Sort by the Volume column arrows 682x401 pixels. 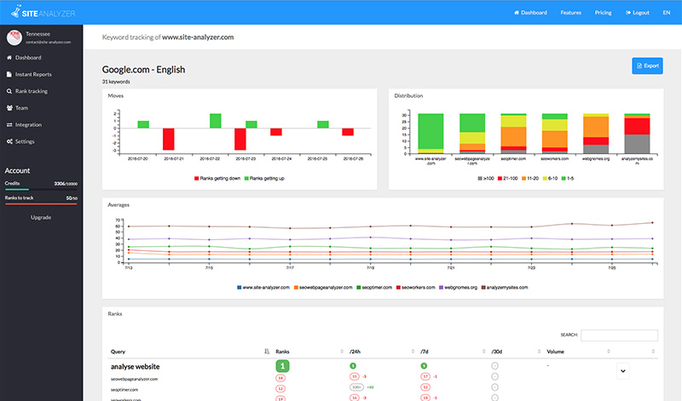pyautogui.click(x=609, y=352)
